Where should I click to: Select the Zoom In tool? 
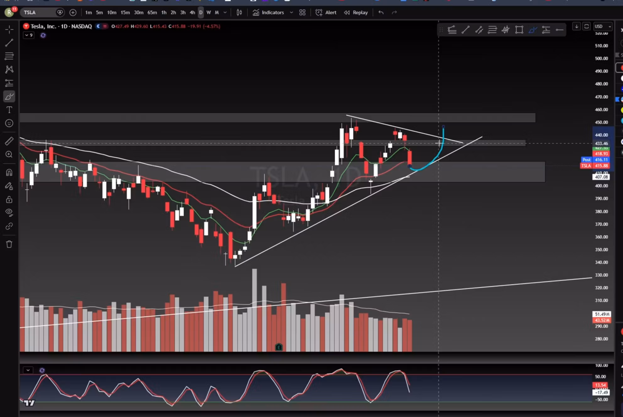click(x=9, y=155)
